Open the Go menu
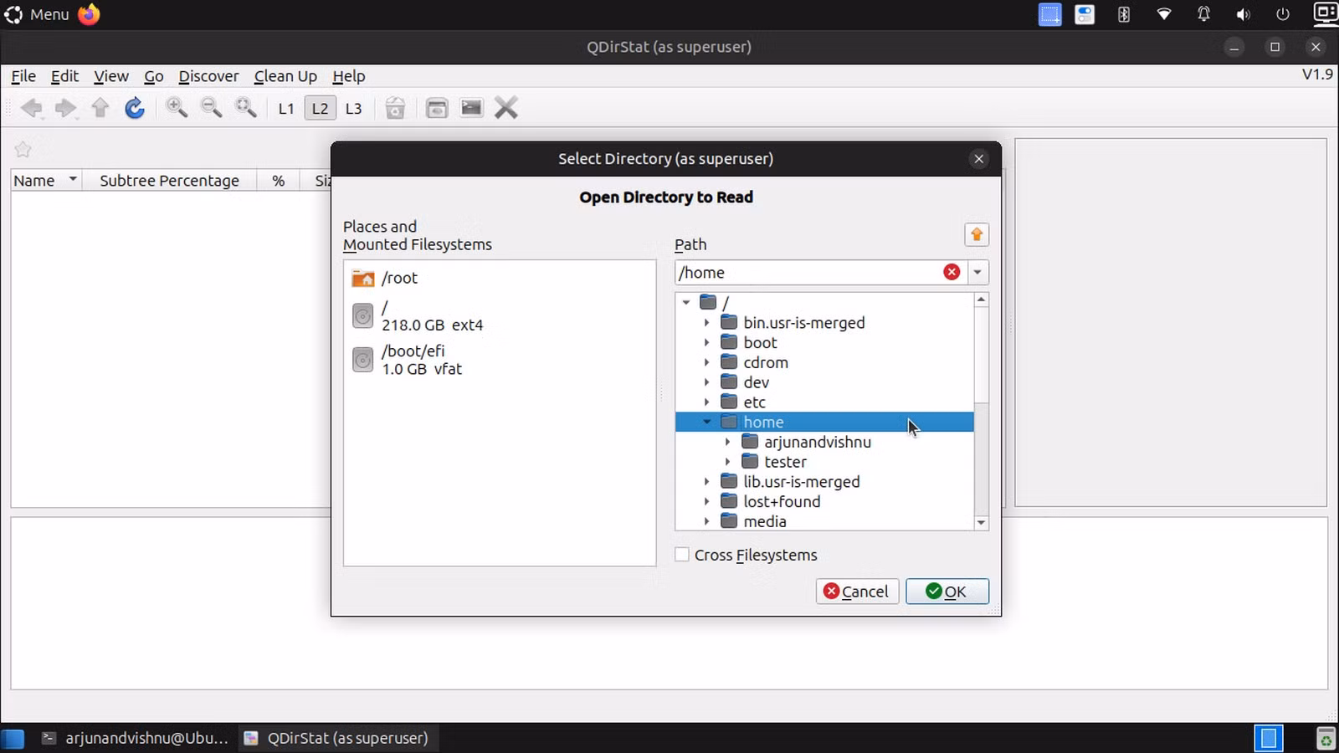The image size is (1339, 753). coord(154,76)
